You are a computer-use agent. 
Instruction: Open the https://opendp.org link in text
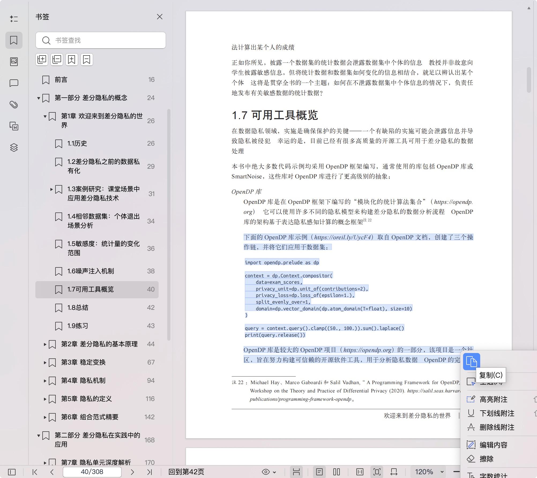367,350
